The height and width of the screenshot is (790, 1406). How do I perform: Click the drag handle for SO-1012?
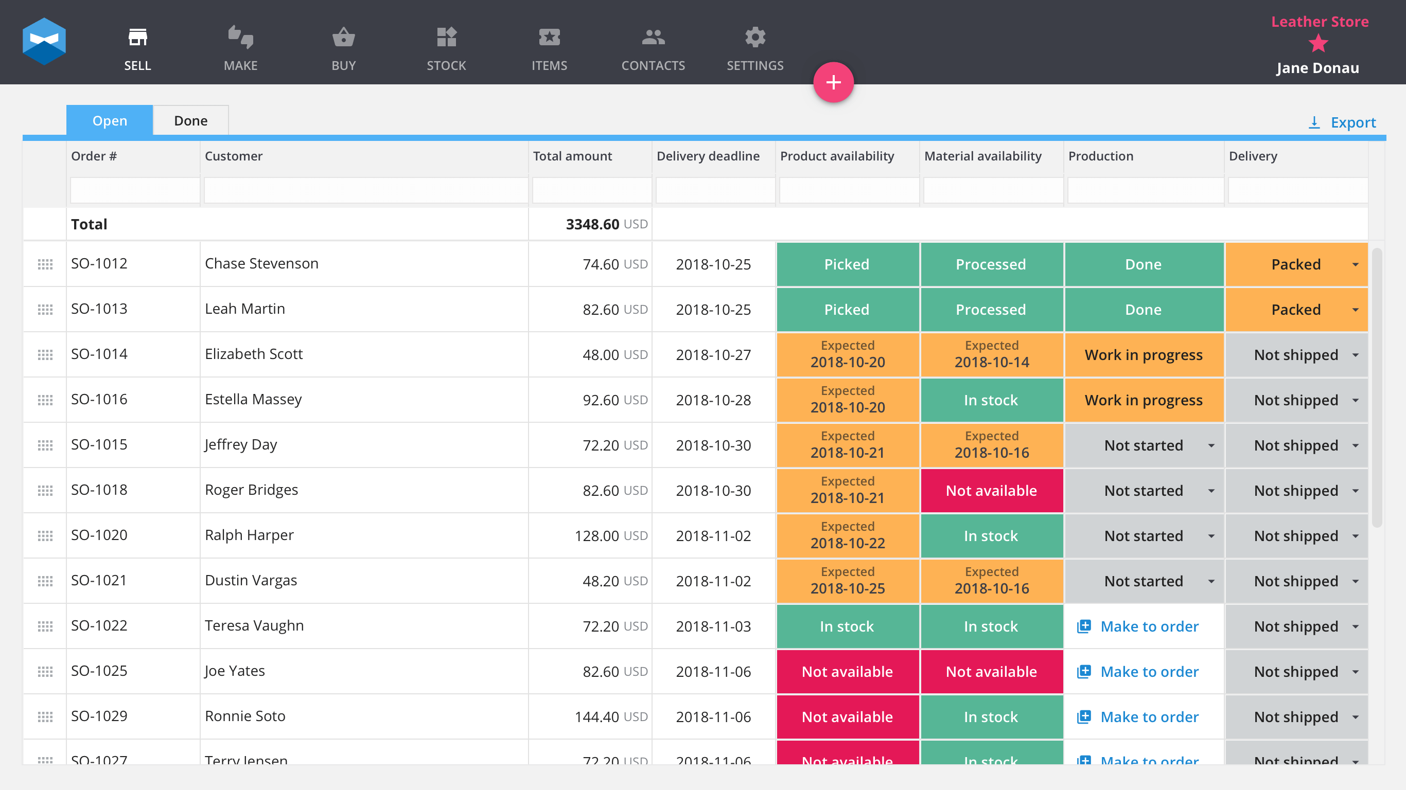(x=45, y=264)
